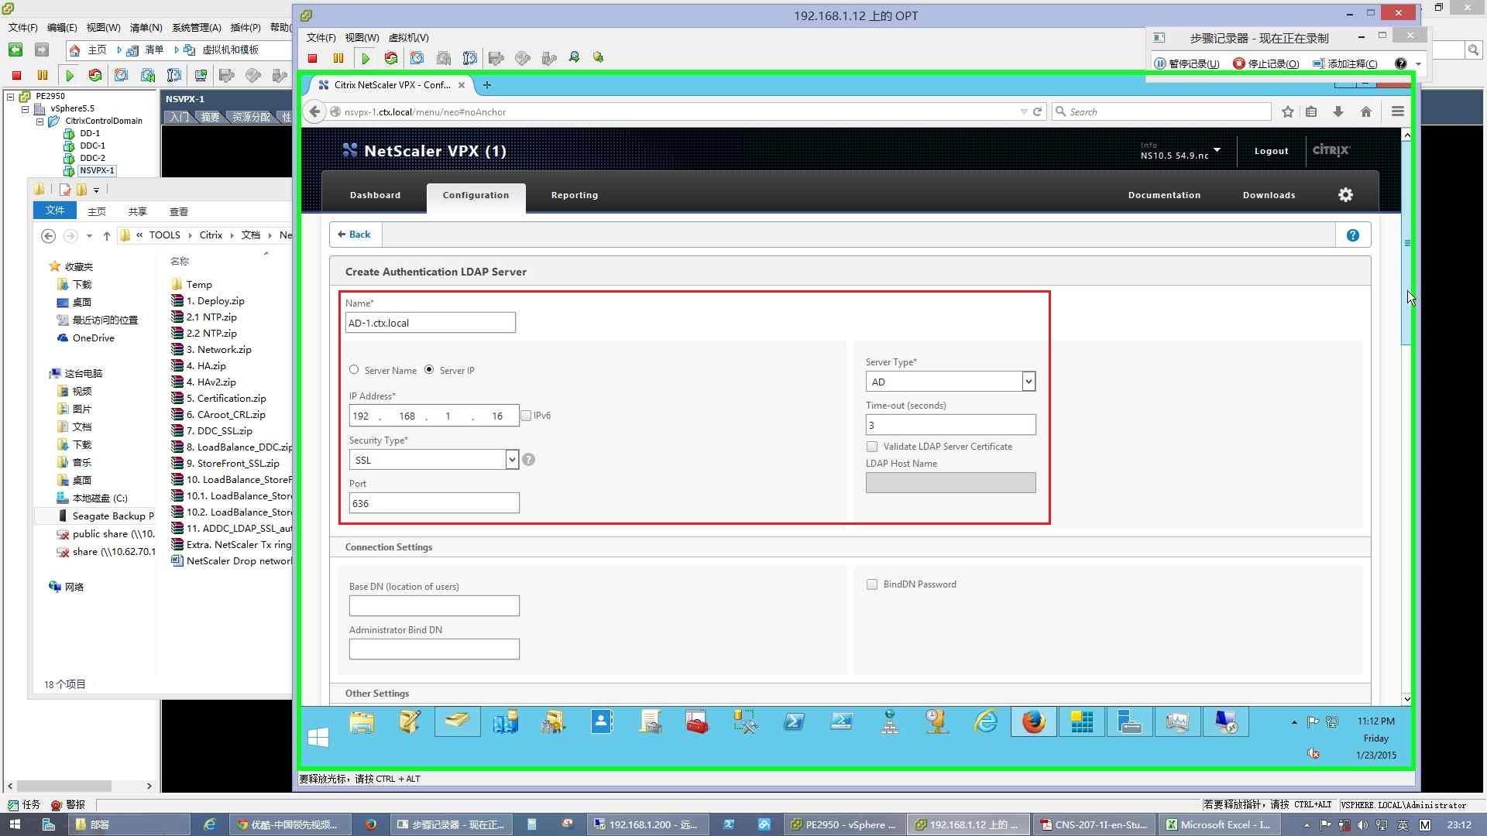
Task: Click the guest Windows Start button
Action: (318, 737)
